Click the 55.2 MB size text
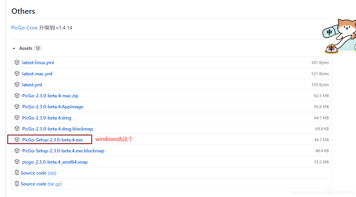The height and width of the screenshot is (197, 356). 321,162
